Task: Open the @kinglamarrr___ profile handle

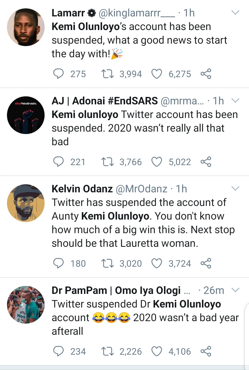Action: click(132, 13)
